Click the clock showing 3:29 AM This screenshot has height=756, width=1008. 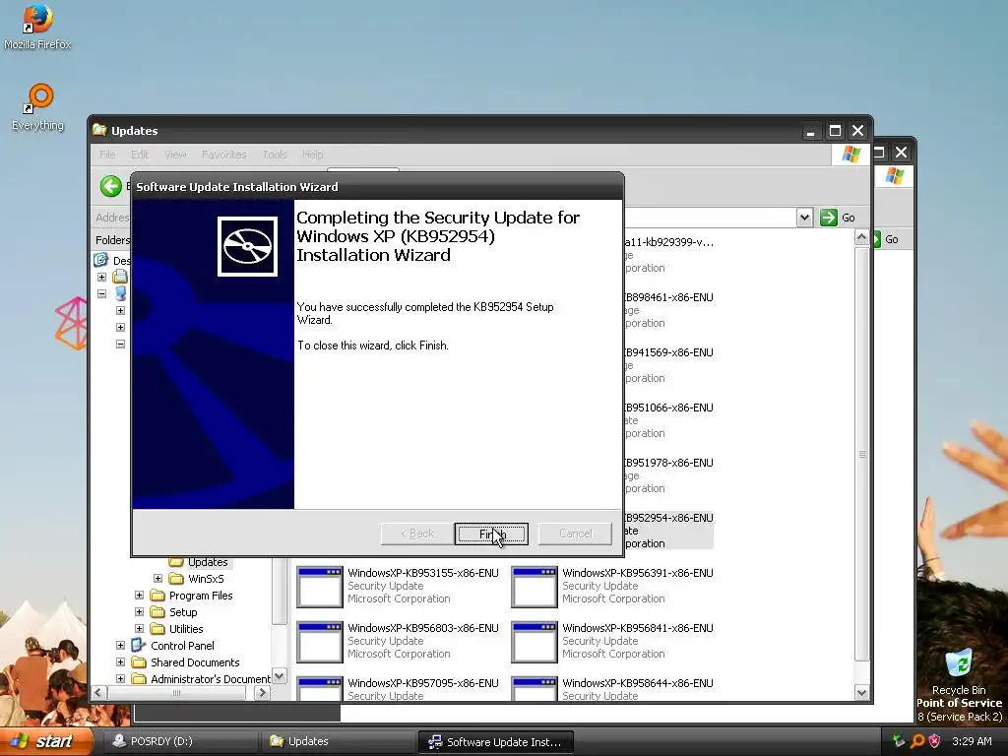tap(972, 741)
